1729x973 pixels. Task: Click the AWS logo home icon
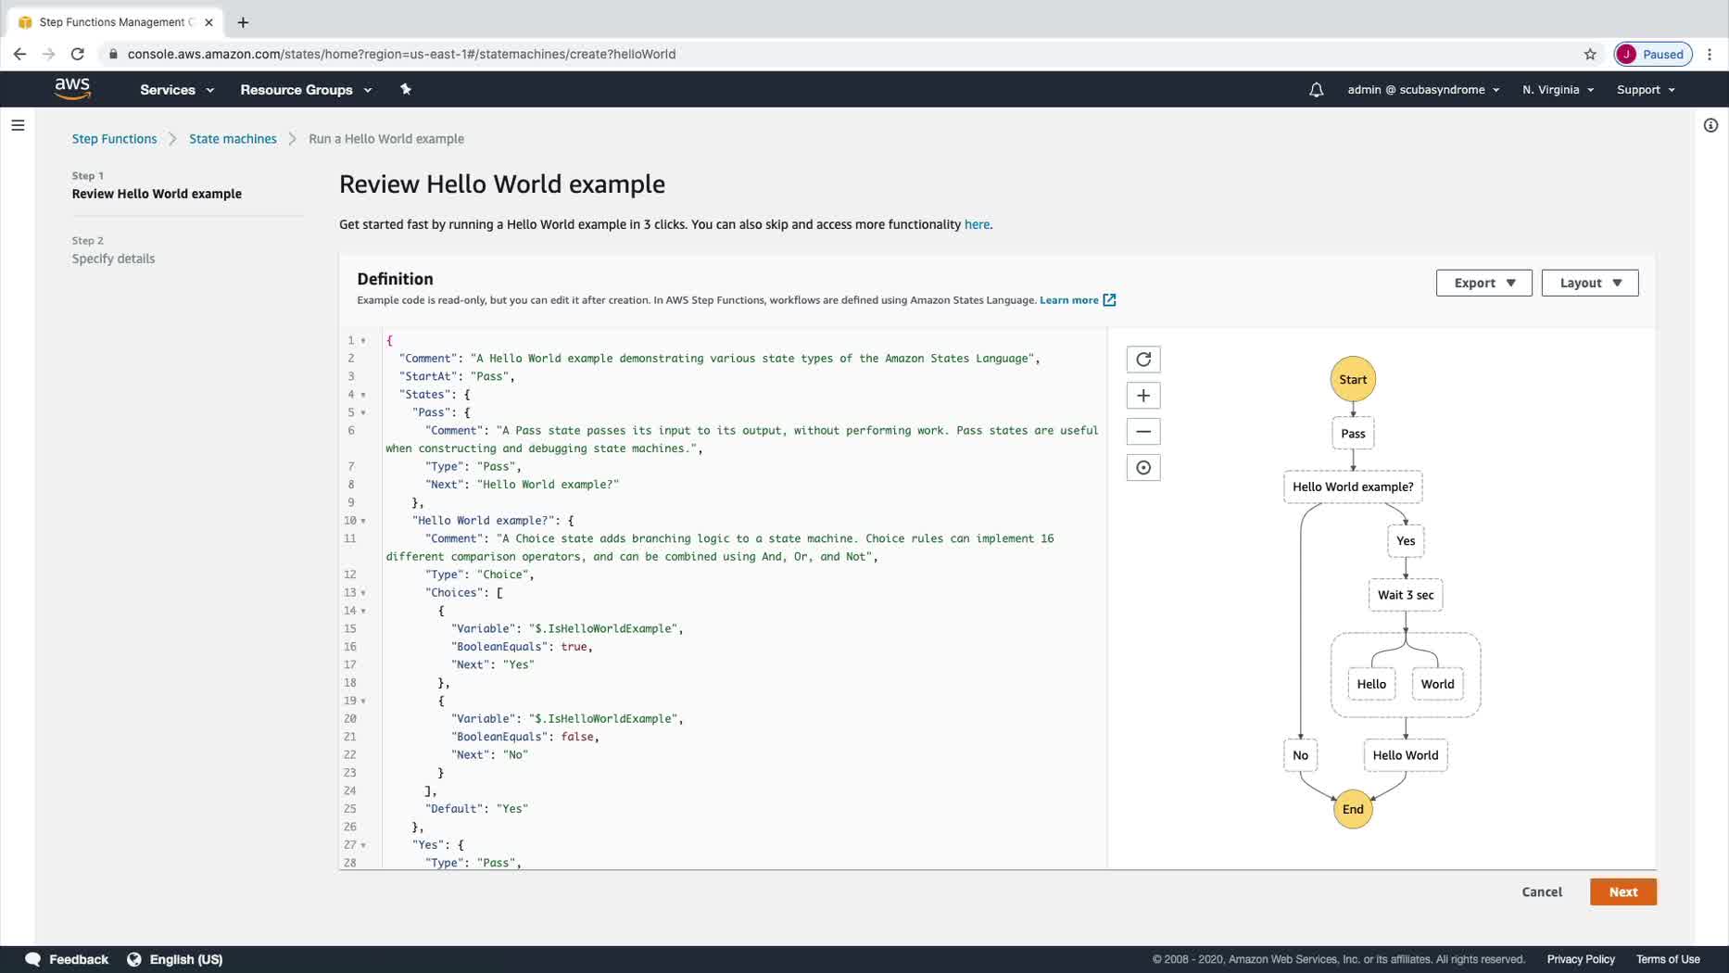click(x=72, y=89)
